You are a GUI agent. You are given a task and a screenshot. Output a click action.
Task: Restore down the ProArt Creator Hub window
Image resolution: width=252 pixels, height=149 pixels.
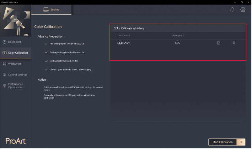(x=242, y=2)
